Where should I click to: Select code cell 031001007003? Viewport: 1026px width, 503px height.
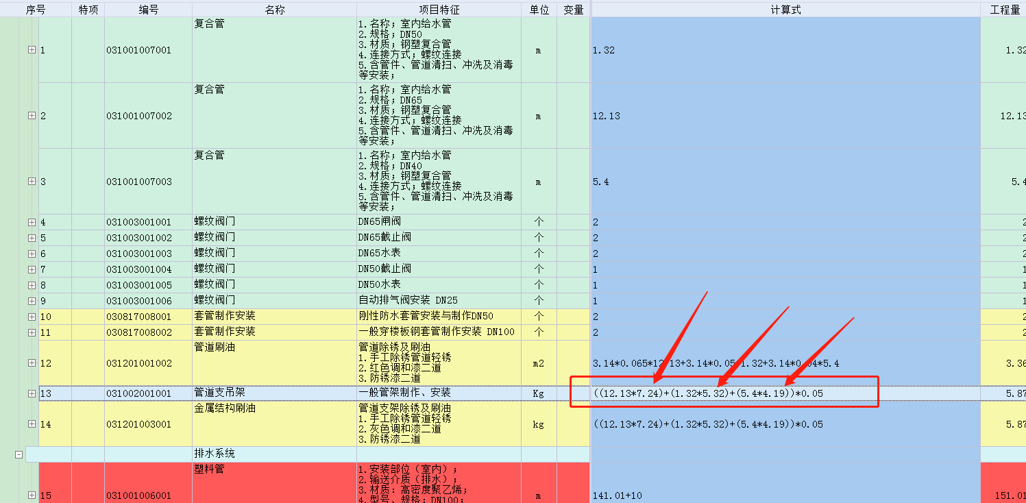[148, 182]
